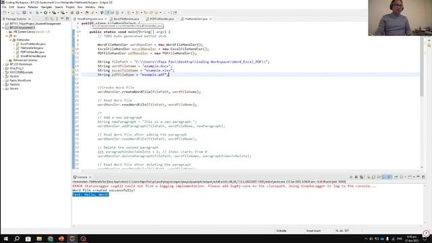Expand the Servers project
Viewport: 432px width, 243px height.
pyautogui.click(x=3, y=88)
